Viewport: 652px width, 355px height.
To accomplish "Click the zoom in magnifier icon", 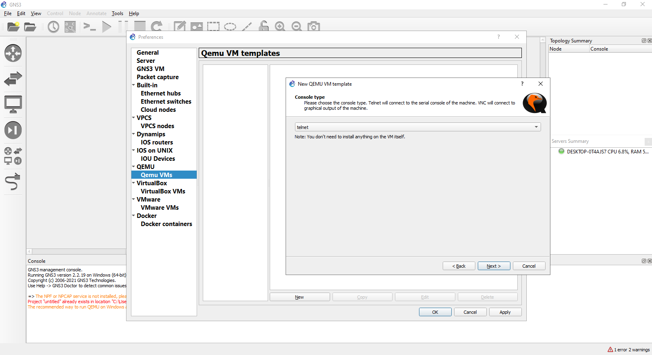I will click(x=280, y=27).
